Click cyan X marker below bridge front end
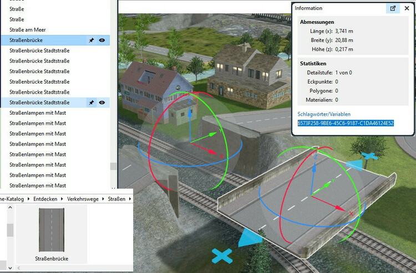This screenshot has width=416, height=273. (x=222, y=256)
